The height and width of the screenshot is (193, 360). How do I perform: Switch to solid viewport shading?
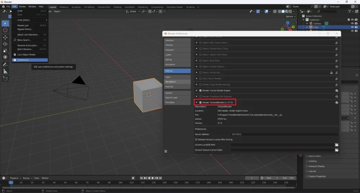(x=283, y=12)
